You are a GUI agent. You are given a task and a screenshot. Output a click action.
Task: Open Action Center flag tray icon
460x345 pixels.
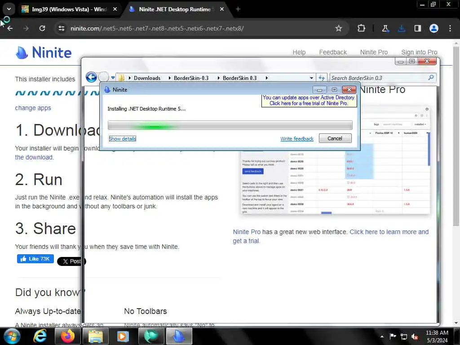(x=393, y=336)
